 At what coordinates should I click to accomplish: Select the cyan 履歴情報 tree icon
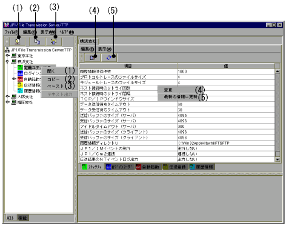20,91
